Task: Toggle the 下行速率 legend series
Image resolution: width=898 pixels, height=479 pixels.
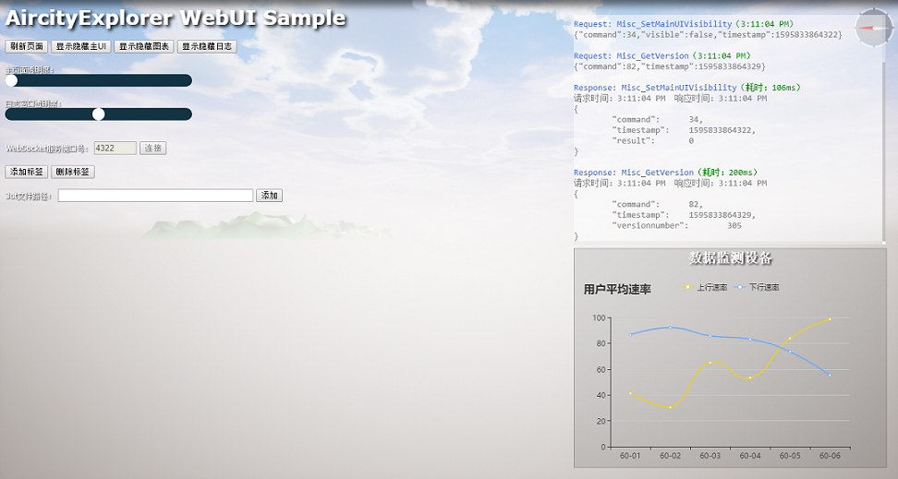Action: pos(758,287)
